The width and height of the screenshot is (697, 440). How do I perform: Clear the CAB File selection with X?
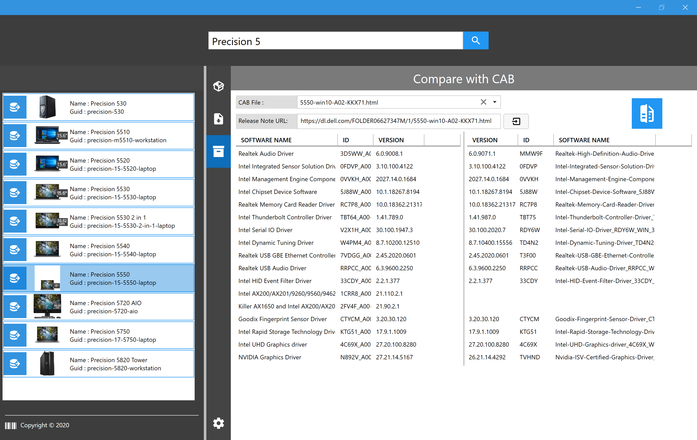(x=483, y=102)
